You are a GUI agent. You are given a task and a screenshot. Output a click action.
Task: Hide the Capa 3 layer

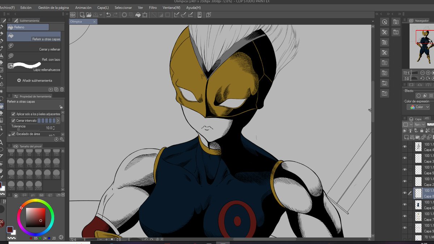[405, 158]
